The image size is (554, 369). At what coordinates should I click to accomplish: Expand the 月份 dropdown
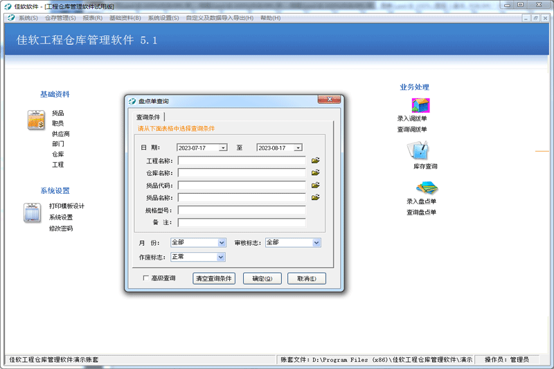[x=222, y=242]
